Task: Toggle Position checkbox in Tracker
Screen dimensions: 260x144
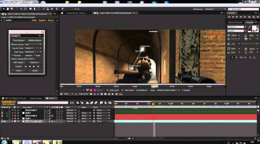Action: click(13, 55)
